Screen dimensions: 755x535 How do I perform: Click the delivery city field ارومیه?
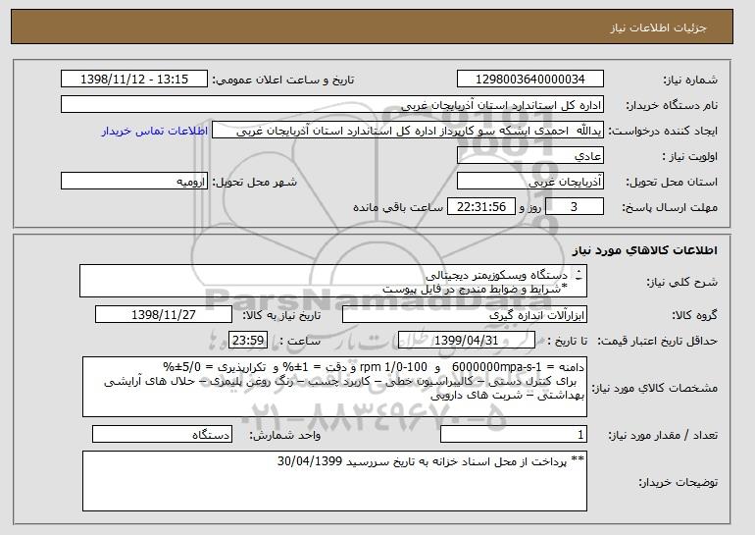pos(134,182)
